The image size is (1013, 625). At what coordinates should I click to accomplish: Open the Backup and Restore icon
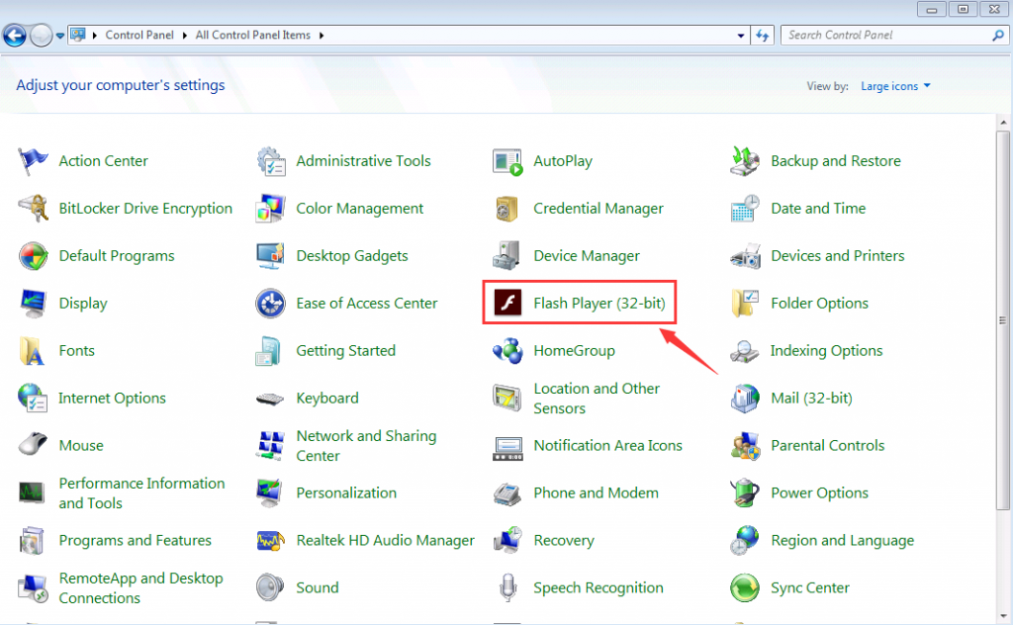click(745, 161)
